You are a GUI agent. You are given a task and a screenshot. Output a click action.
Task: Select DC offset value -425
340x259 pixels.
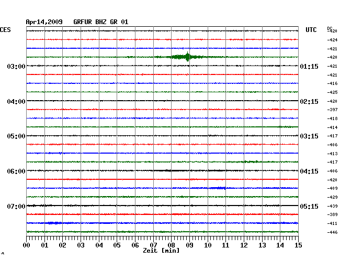pyautogui.click(x=332, y=92)
